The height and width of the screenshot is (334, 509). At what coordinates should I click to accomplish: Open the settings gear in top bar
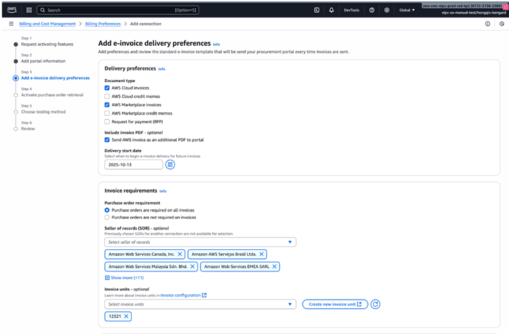(x=387, y=10)
